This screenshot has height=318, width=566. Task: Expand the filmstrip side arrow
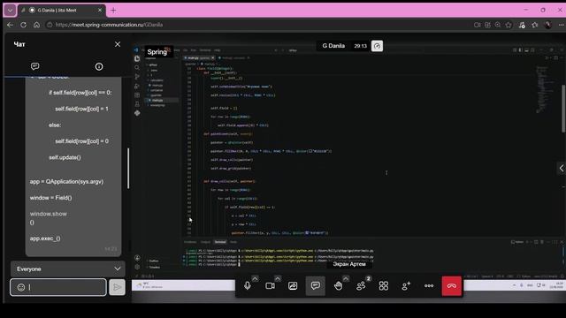click(x=562, y=168)
